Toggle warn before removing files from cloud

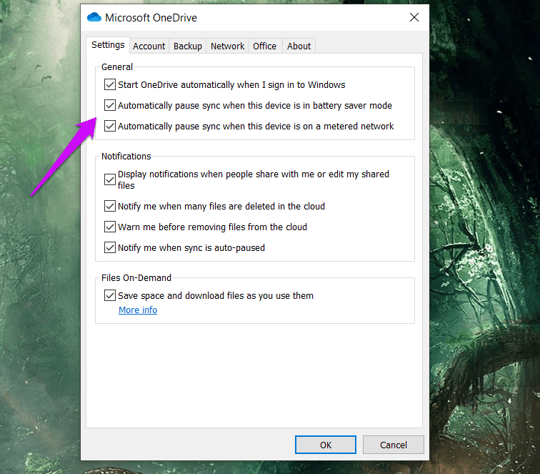click(x=110, y=227)
